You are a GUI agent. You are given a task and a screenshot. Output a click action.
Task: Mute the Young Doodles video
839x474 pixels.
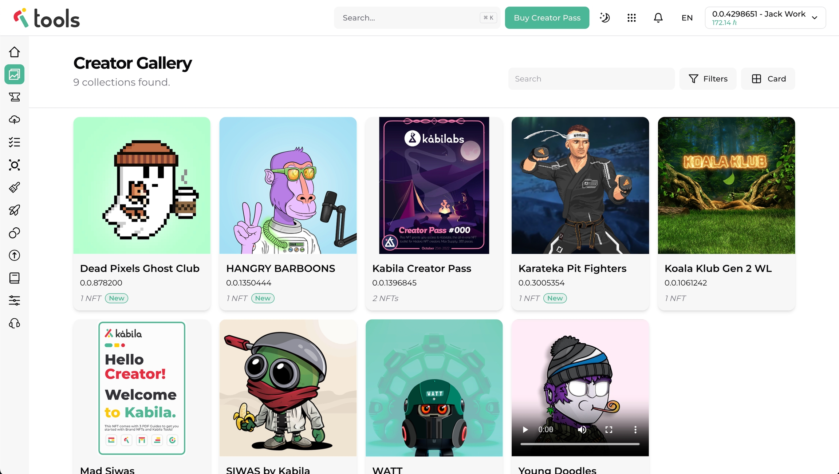coord(582,430)
